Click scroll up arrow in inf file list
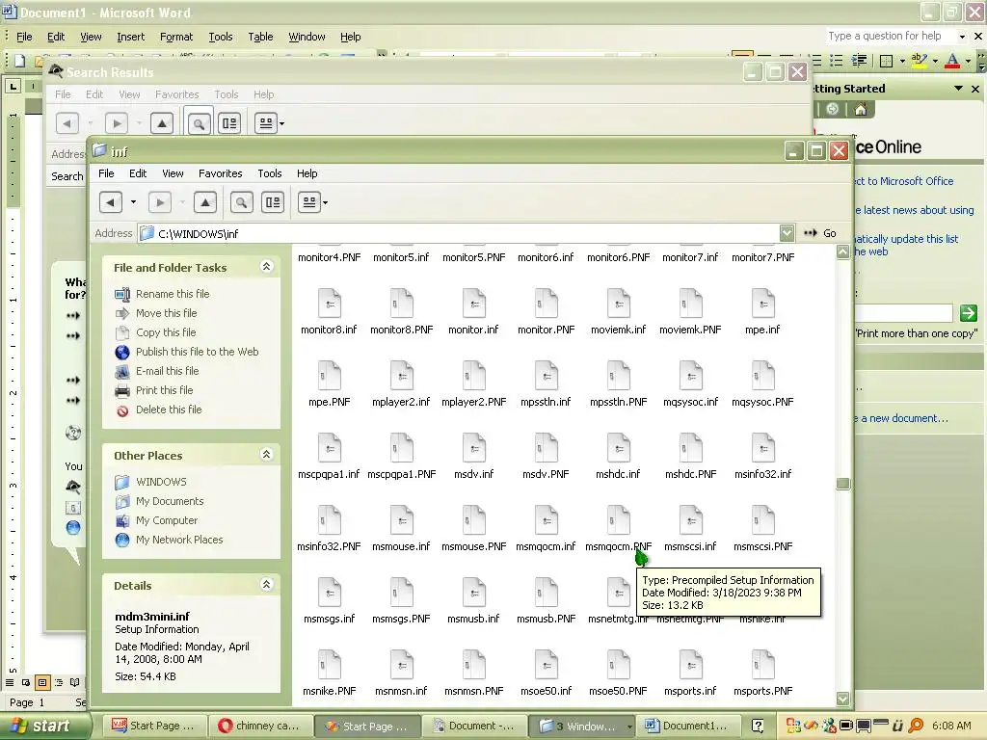This screenshot has height=740, width=987. [x=842, y=252]
